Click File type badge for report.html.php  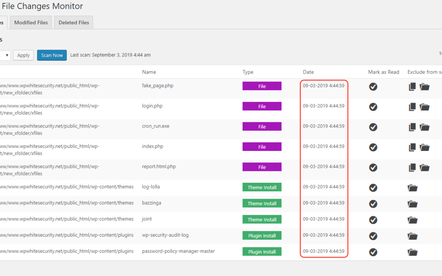coord(262,167)
